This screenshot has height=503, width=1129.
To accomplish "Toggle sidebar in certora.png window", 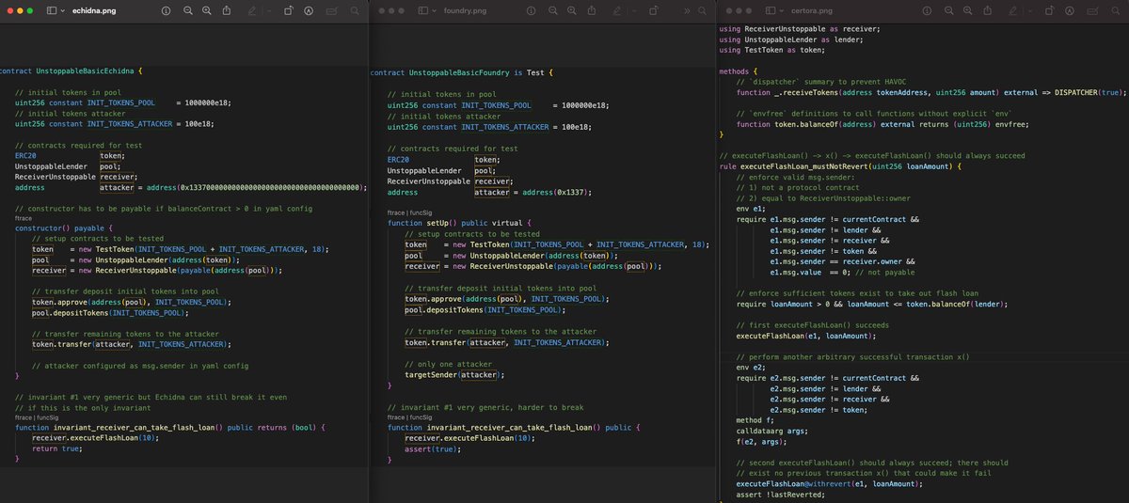I will click(771, 10).
